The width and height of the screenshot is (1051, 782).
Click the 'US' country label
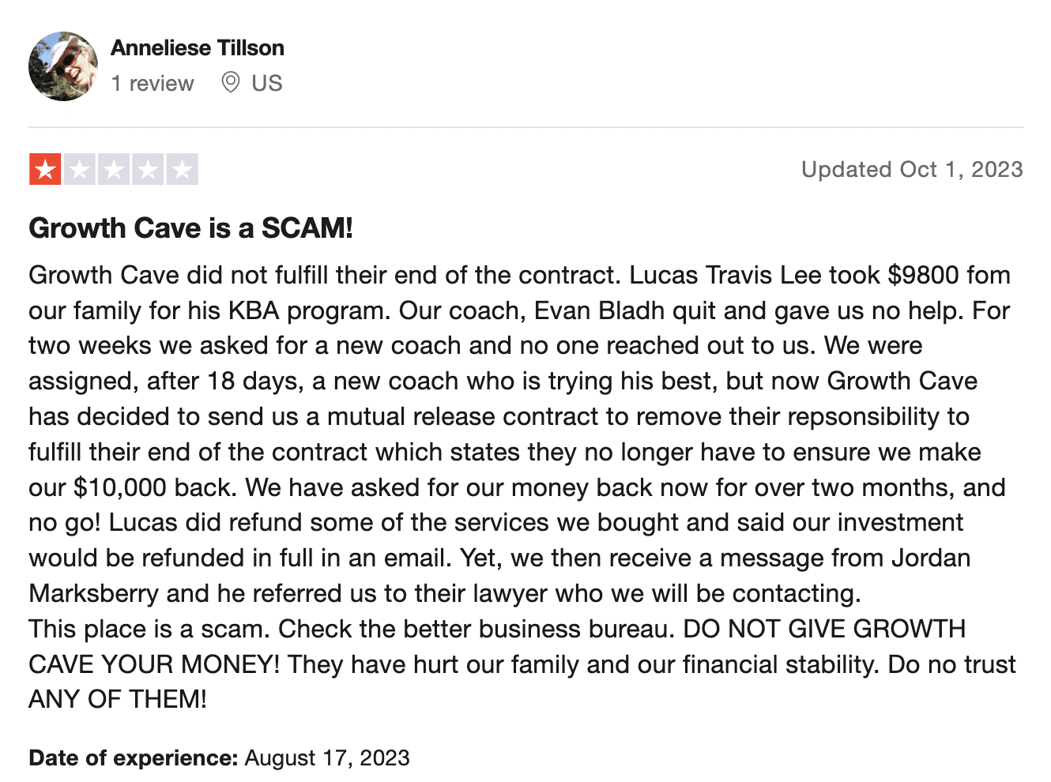coord(267,83)
